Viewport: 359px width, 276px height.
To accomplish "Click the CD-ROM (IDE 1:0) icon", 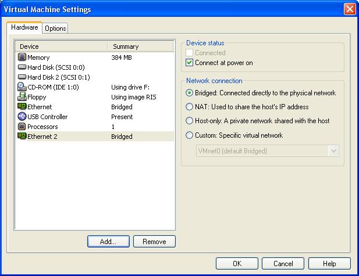I will point(22,87).
